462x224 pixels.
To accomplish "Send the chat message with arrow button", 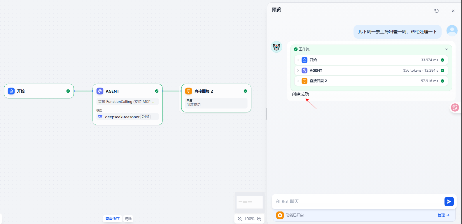I will point(449,202).
